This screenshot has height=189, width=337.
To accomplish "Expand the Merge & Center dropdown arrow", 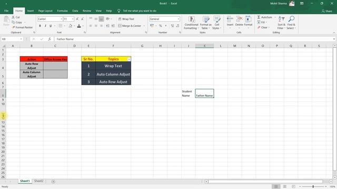I will click(x=144, y=26).
